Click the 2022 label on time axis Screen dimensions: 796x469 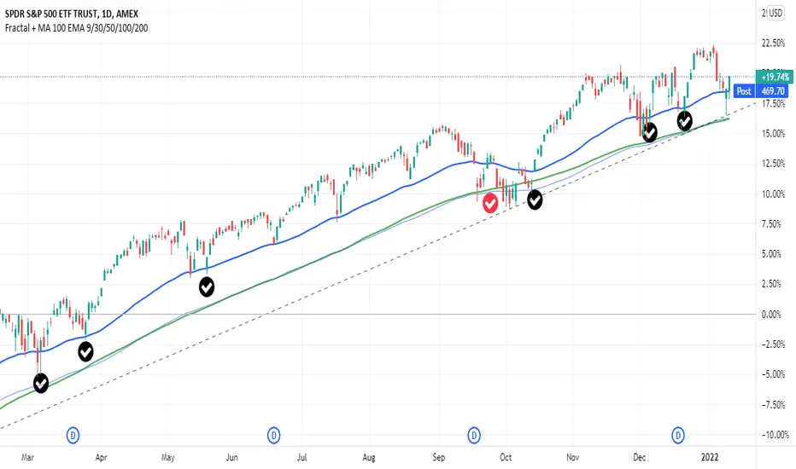point(710,457)
